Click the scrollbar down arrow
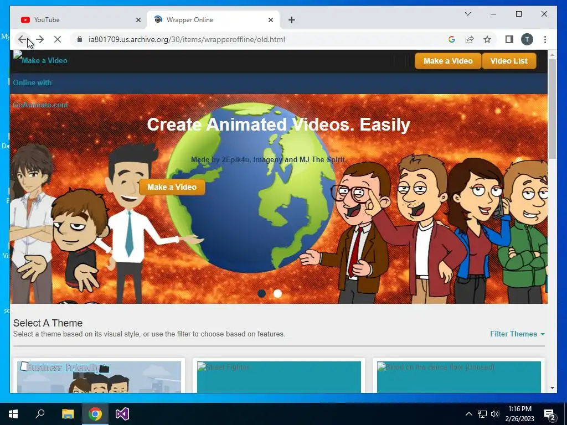This screenshot has width=567, height=425. (552, 388)
